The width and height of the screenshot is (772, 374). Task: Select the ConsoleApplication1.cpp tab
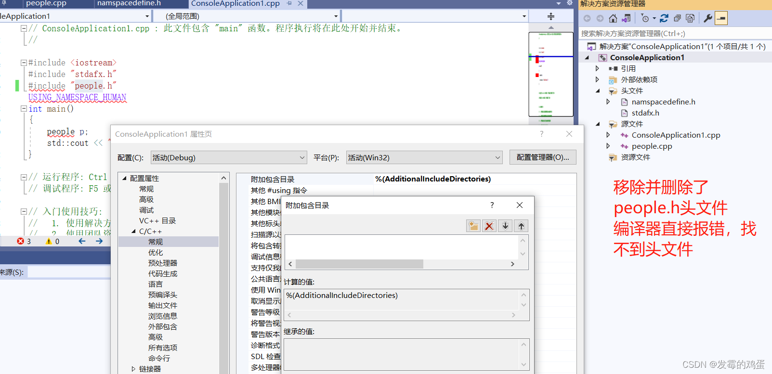[x=236, y=3]
